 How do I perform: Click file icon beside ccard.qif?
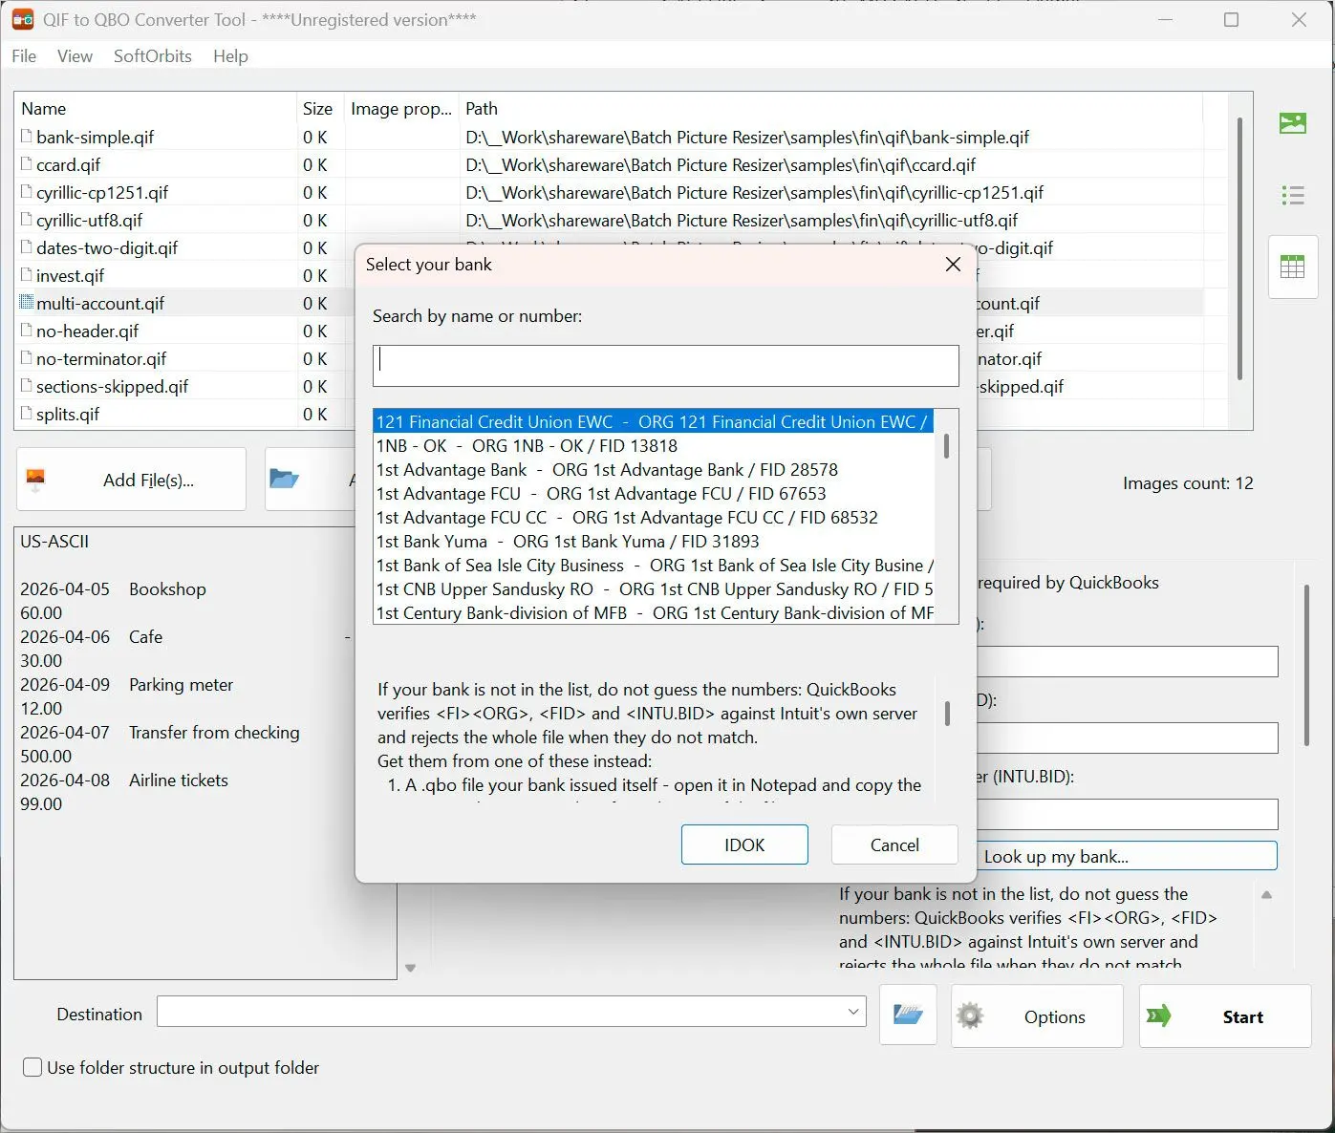(27, 164)
